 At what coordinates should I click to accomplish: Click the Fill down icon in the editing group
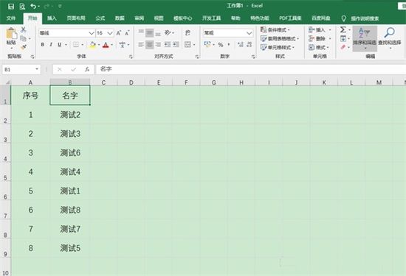tap(343, 38)
